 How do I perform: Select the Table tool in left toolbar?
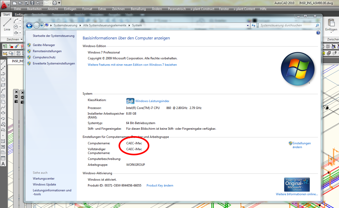[x=3, y=158]
